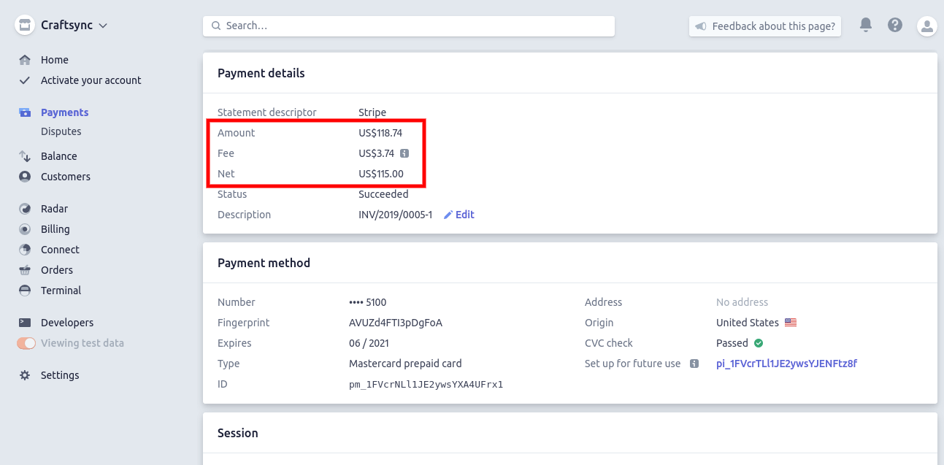Click the notifications bell icon

click(866, 26)
